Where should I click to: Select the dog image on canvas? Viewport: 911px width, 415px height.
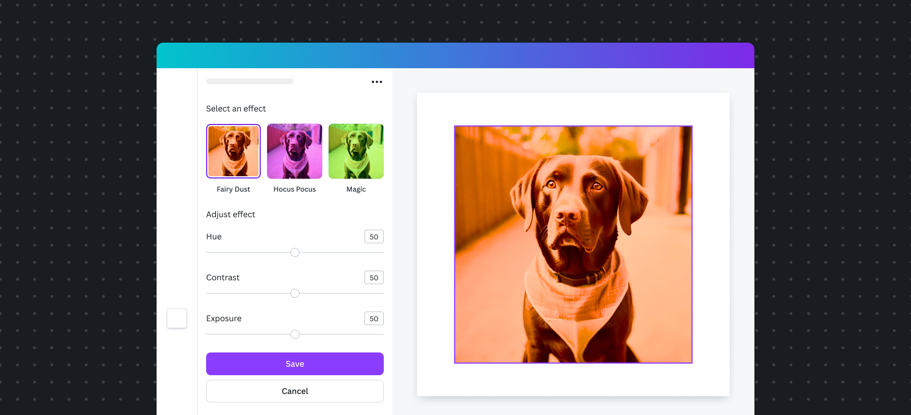click(573, 244)
